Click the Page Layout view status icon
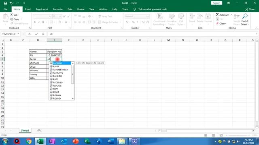This screenshot has height=145, width=259. pos(213,135)
